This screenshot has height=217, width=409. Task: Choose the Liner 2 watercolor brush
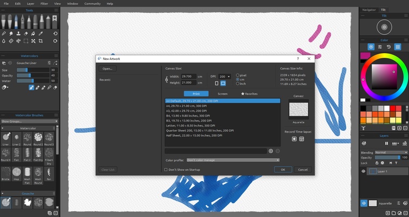click(x=16, y=139)
